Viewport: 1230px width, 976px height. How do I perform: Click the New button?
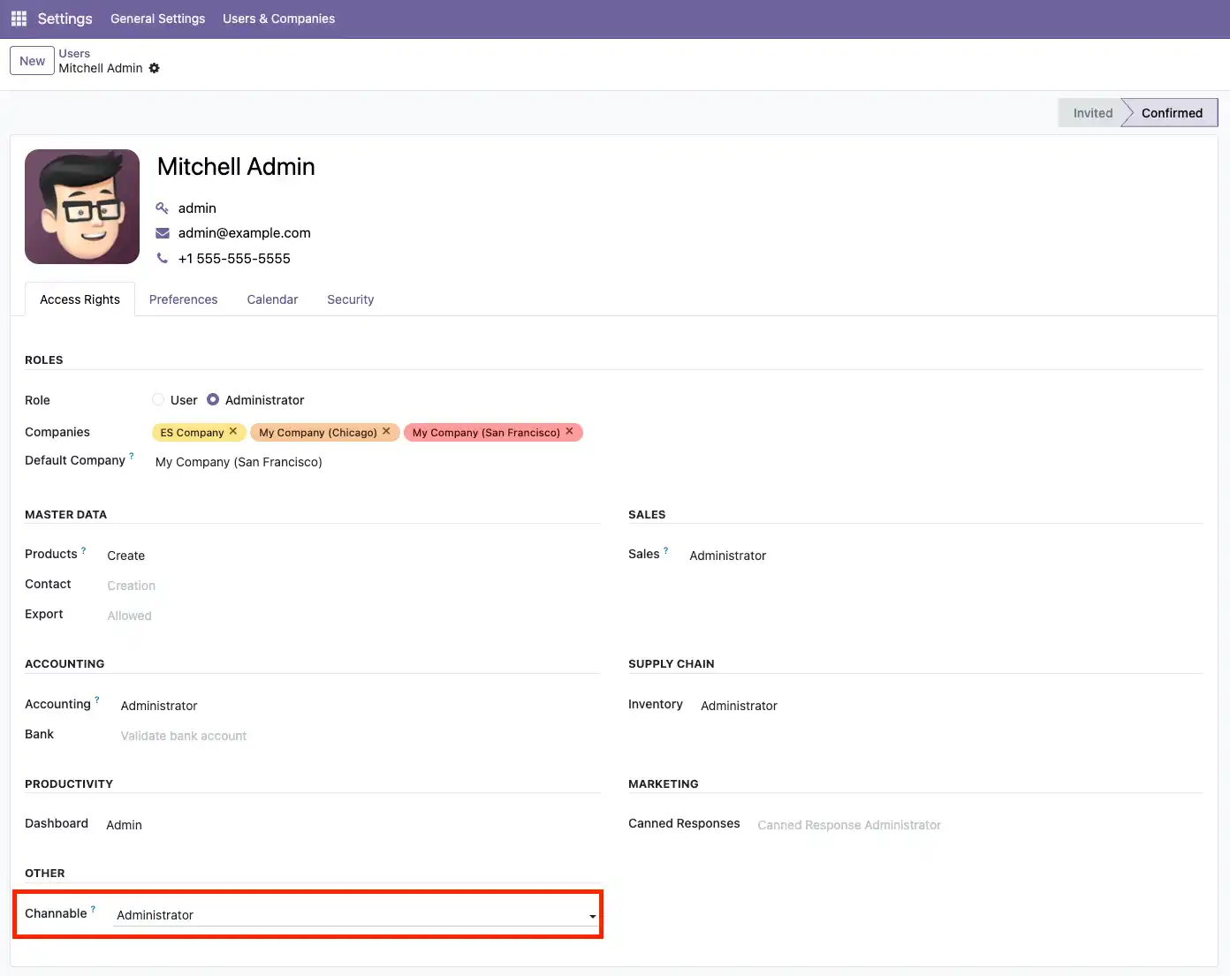point(32,60)
